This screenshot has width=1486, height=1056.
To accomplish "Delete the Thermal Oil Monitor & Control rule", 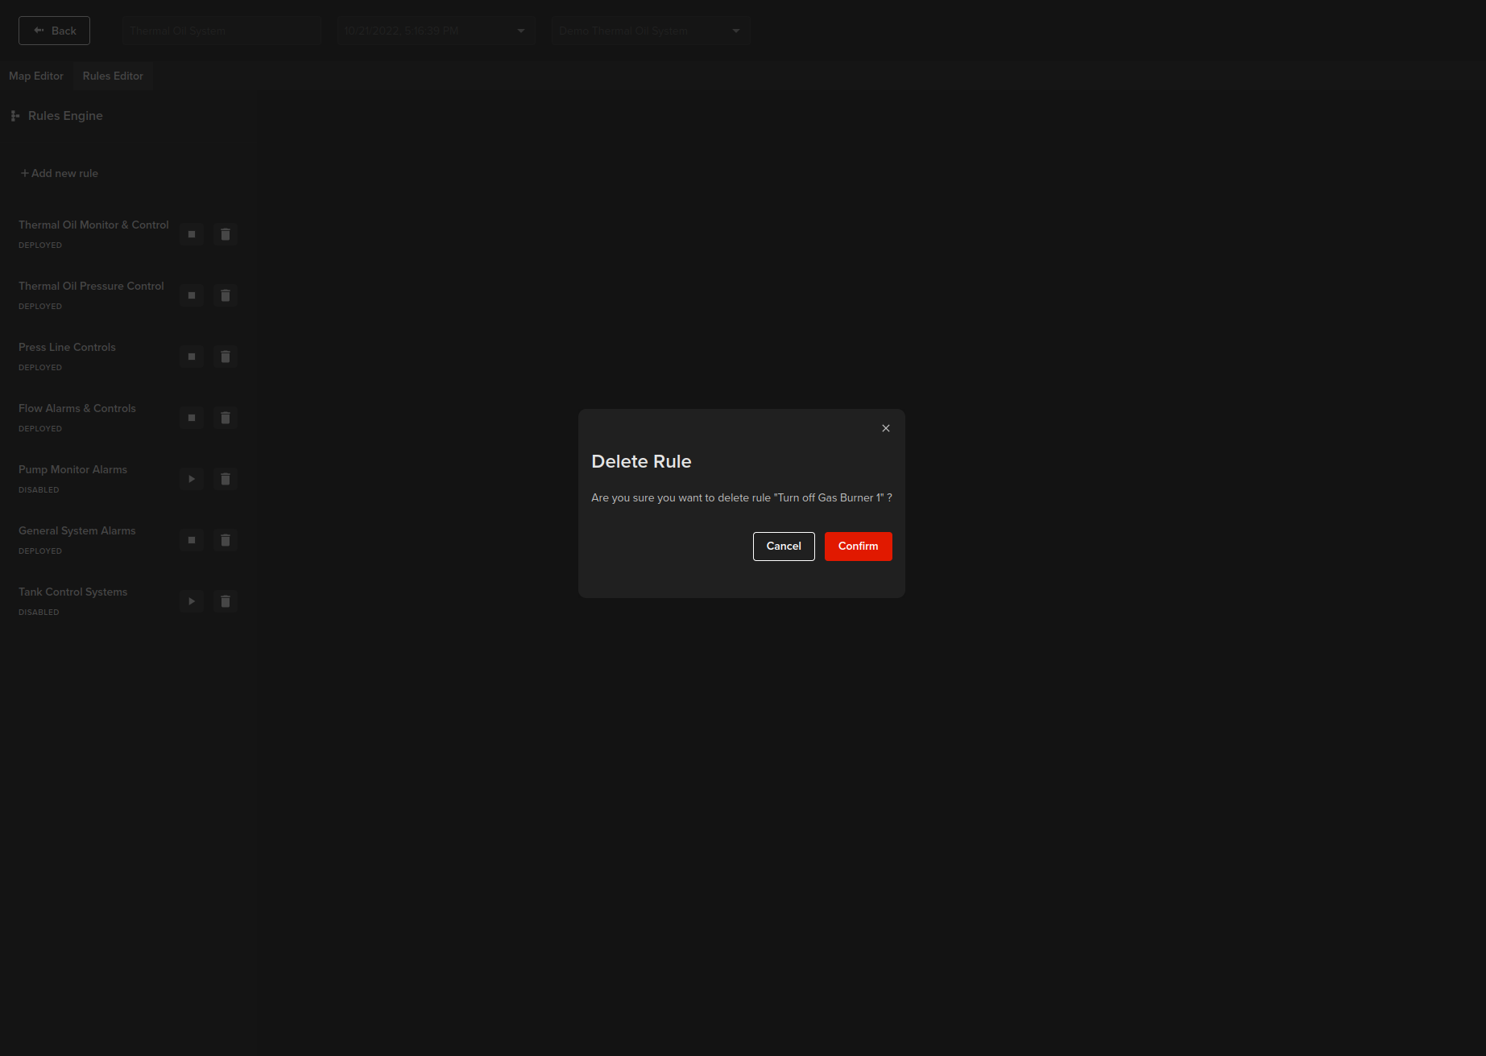I will click(226, 234).
